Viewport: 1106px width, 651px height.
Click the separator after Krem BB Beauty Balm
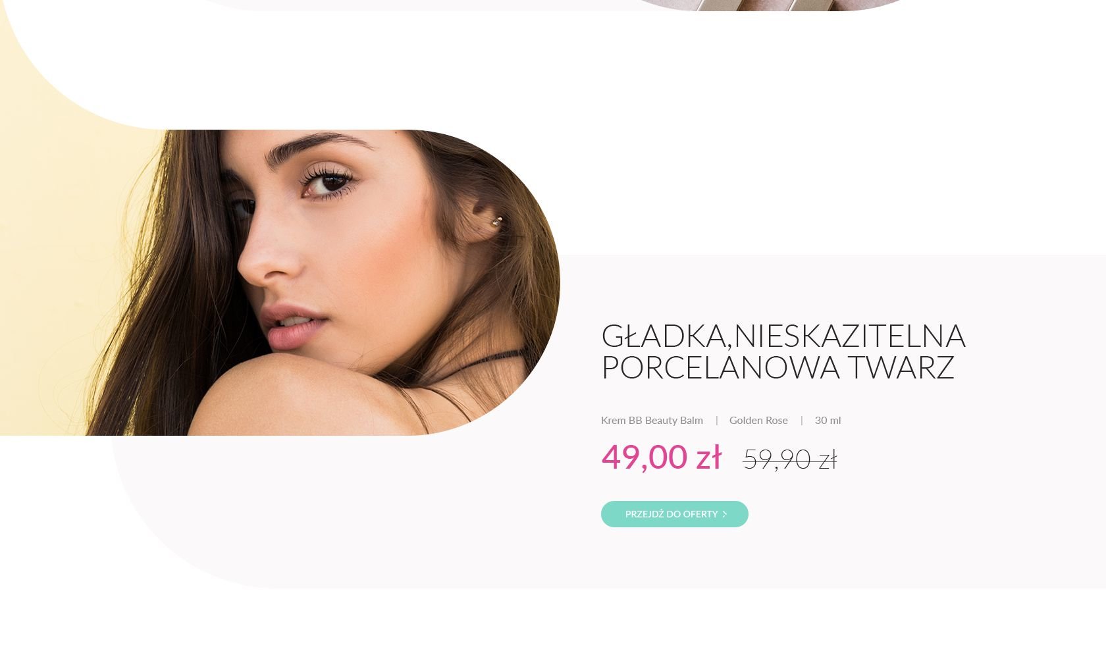tap(716, 420)
